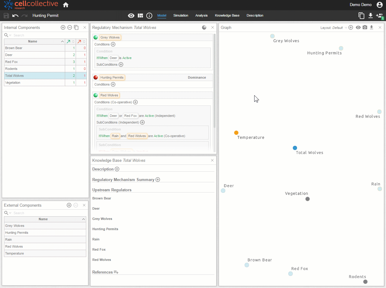
Task: Open the top-bar Description tab
Action: [255, 15]
